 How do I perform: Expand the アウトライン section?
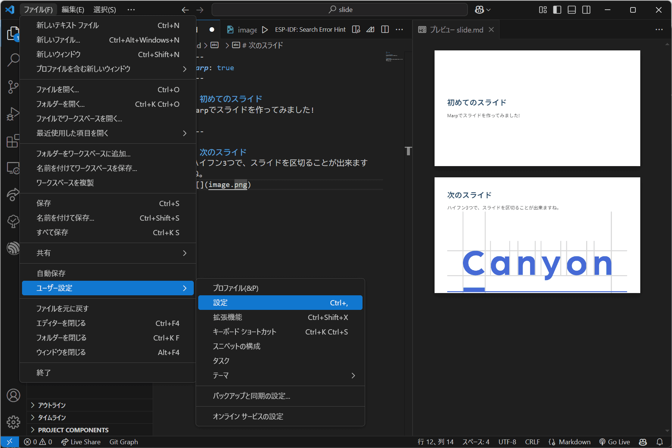[x=52, y=405]
